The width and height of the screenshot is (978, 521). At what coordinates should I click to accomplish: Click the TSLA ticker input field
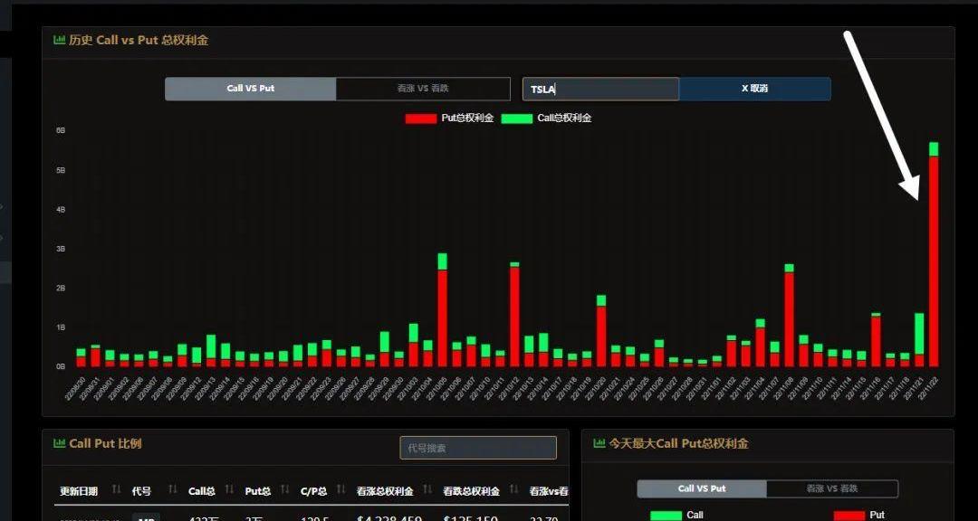599,89
